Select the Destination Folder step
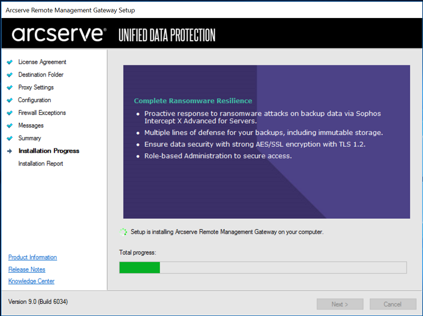The image size is (423, 316). [x=41, y=75]
